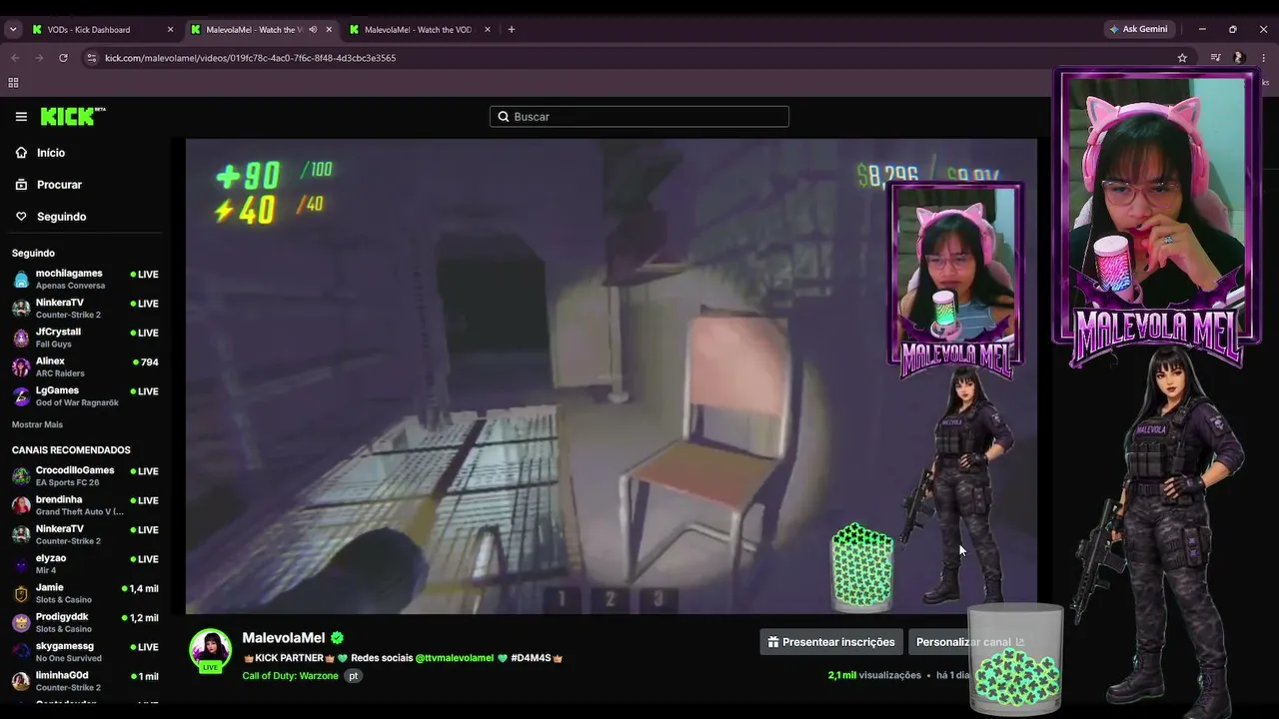Open LgGames channel avatar

point(21,396)
